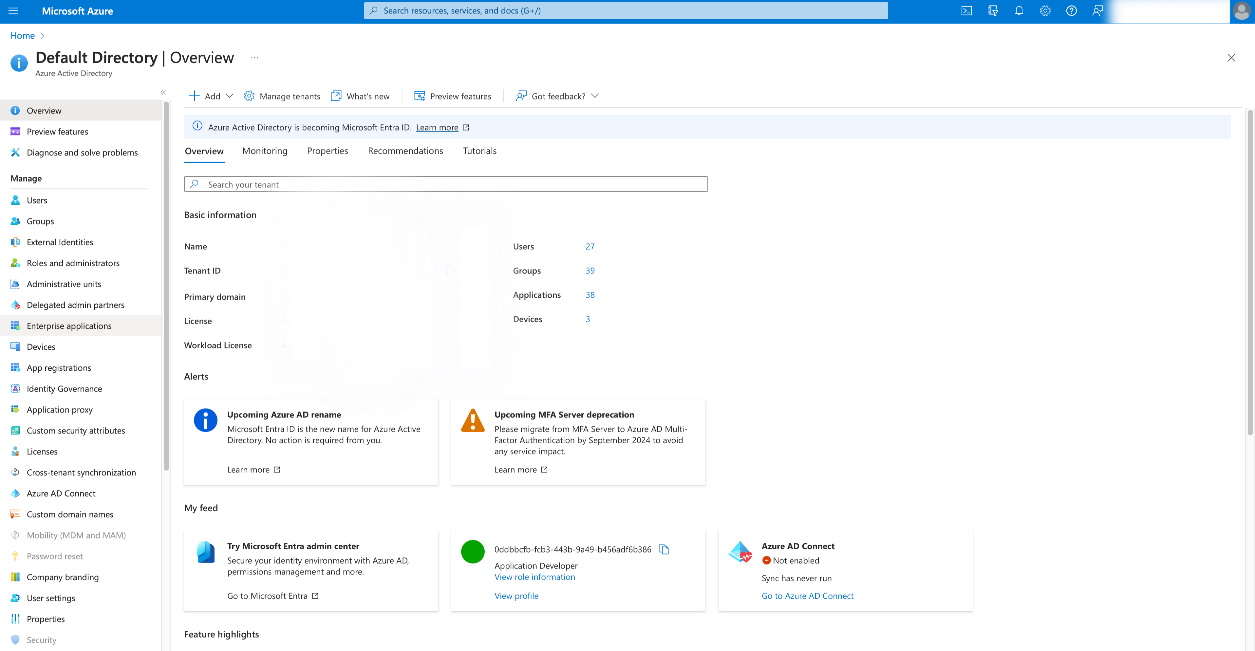Image resolution: width=1255 pixels, height=651 pixels.
Task: Close the Default Directory blade
Action: (x=1231, y=58)
